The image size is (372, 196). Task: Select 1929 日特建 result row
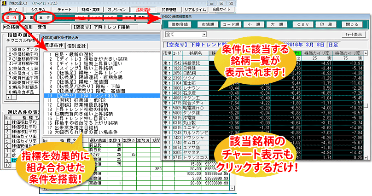[x=262, y=68]
